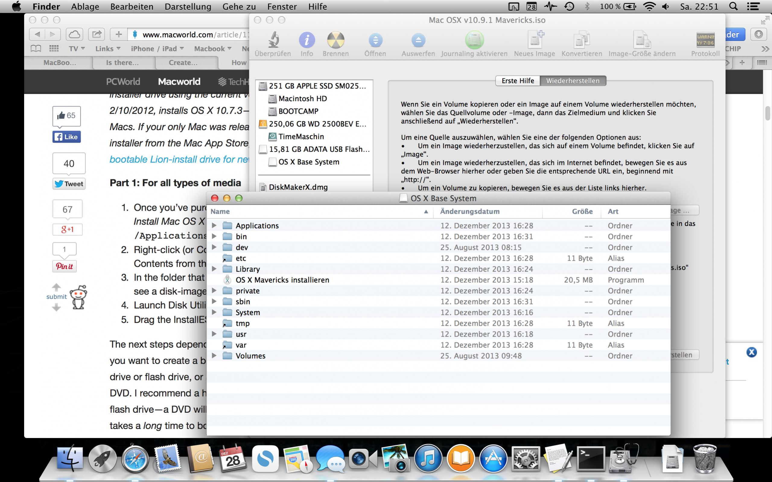Open the Macbook bookmarks dropdown
Screen dimensions: 772x482
(x=212, y=49)
